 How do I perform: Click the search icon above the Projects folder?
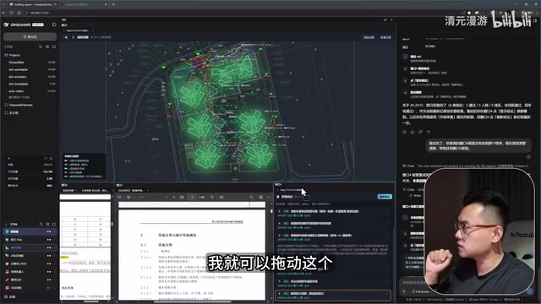pos(41,46)
